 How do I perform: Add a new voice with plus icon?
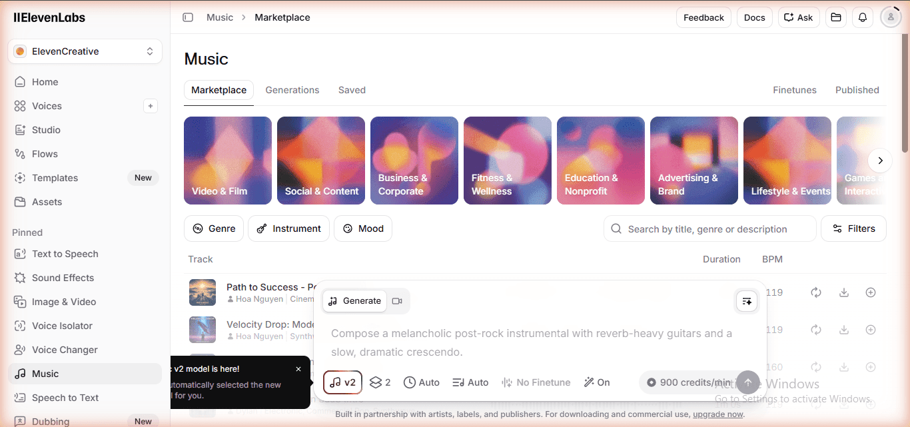coord(151,106)
